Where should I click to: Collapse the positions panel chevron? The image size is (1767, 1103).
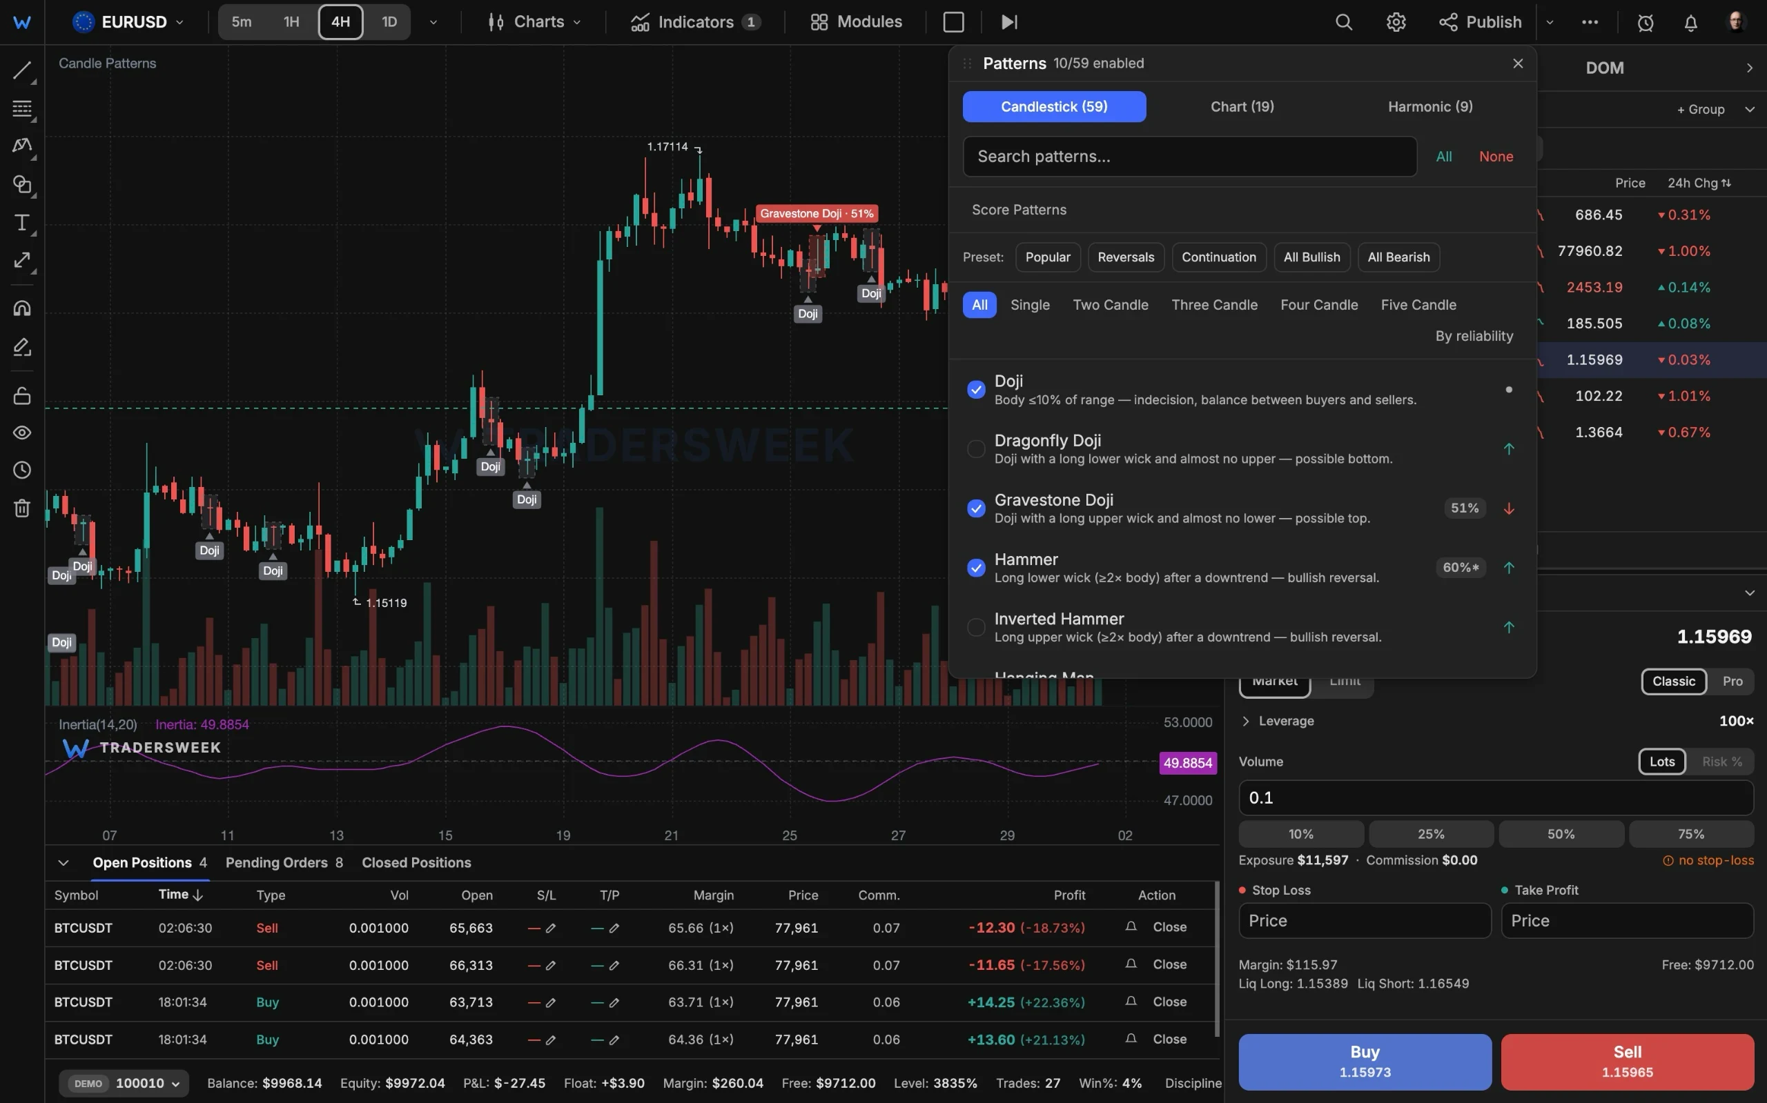point(64,863)
